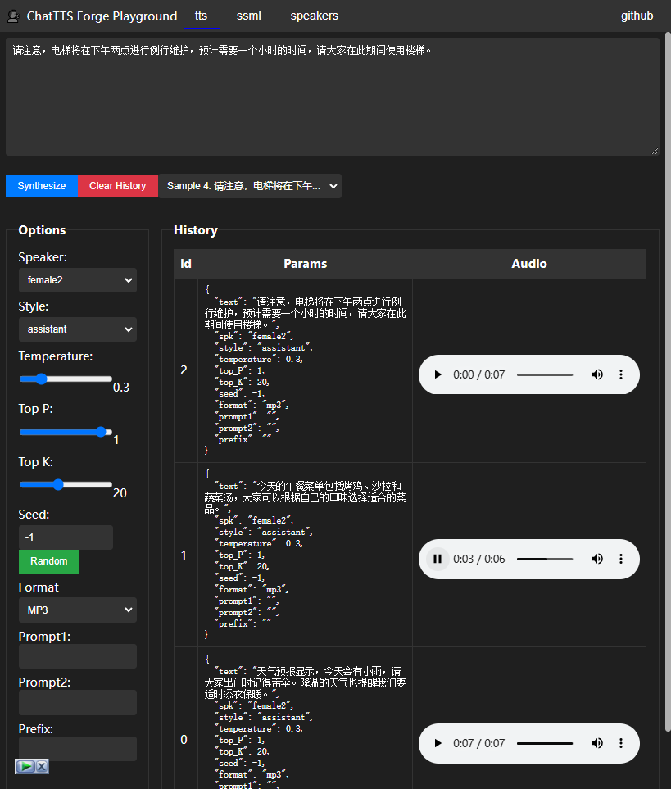The height and width of the screenshot is (789, 671).
Task: Click the red Clear History button
Action: point(118,186)
